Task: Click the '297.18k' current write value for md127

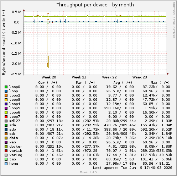Action: (x=55, y=121)
